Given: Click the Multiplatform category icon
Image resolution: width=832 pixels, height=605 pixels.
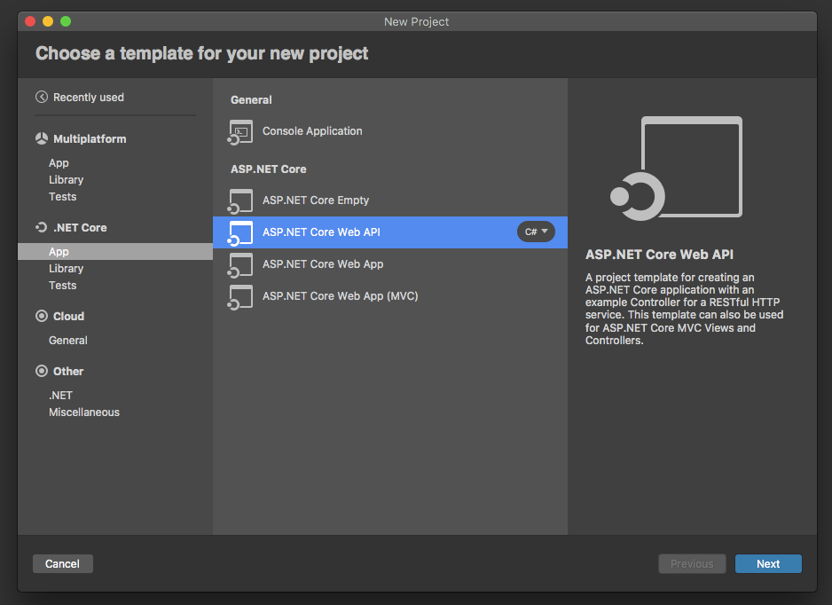Looking at the screenshot, I should (x=42, y=138).
